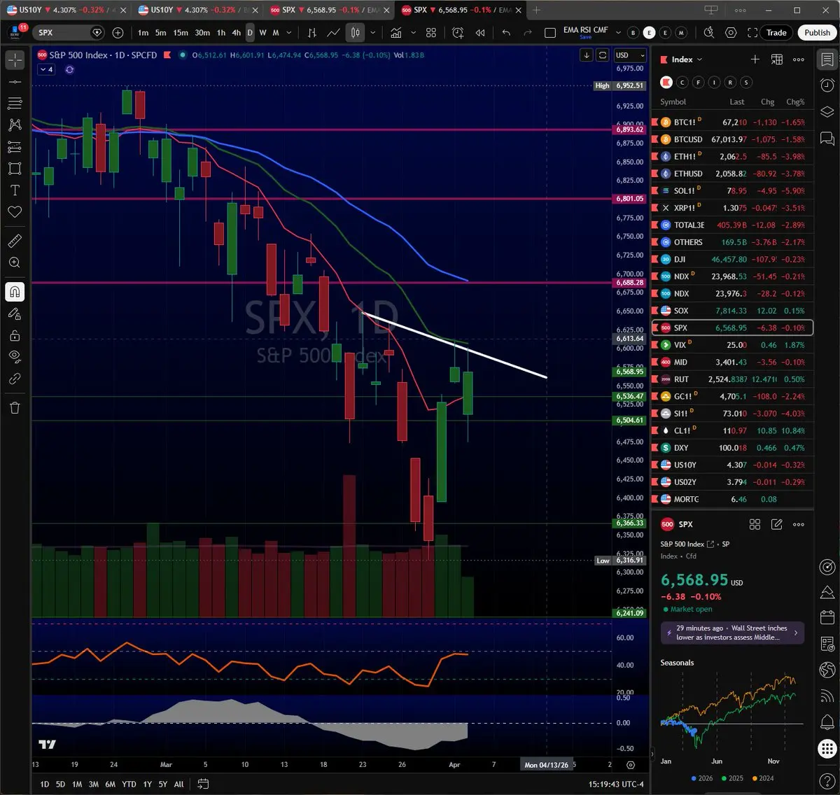This screenshot has height=795, width=840.
Task: Select the red flag watchlist filter
Action: (x=666, y=83)
